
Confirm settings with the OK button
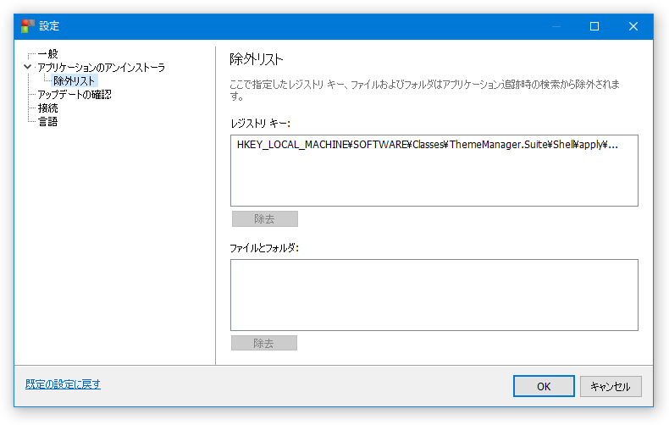pos(544,386)
